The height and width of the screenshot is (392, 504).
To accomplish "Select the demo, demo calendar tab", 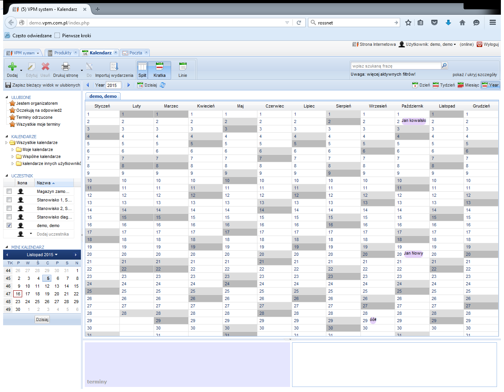I will tap(103, 96).
